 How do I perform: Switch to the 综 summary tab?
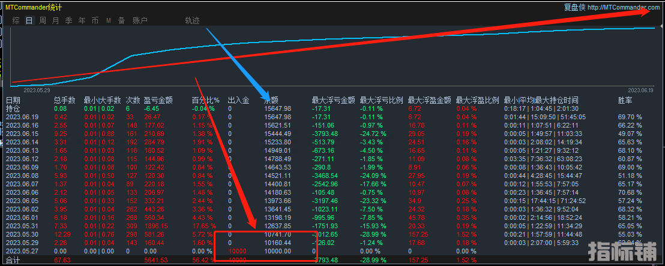click(16, 20)
